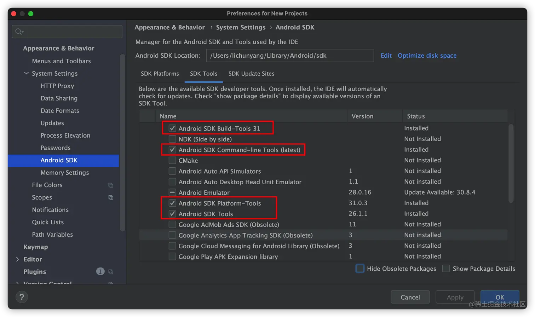Open Updates settings page

pos(52,123)
